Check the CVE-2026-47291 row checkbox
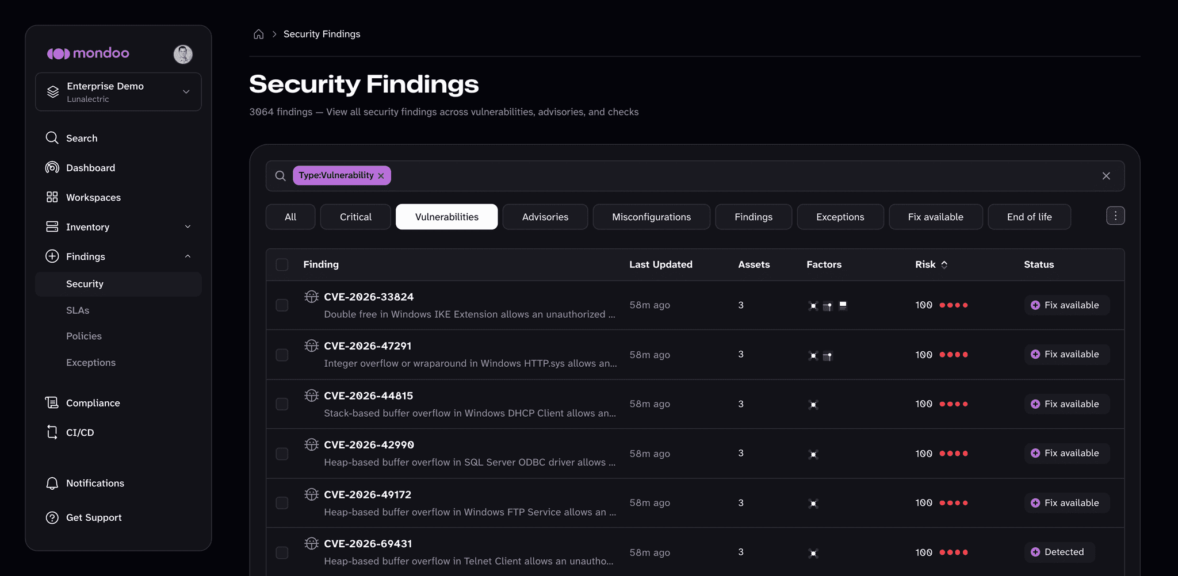This screenshot has width=1178, height=576. (x=282, y=355)
